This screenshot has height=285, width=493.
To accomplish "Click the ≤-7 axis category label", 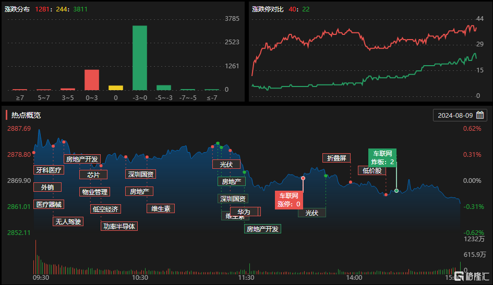I will (212, 98).
